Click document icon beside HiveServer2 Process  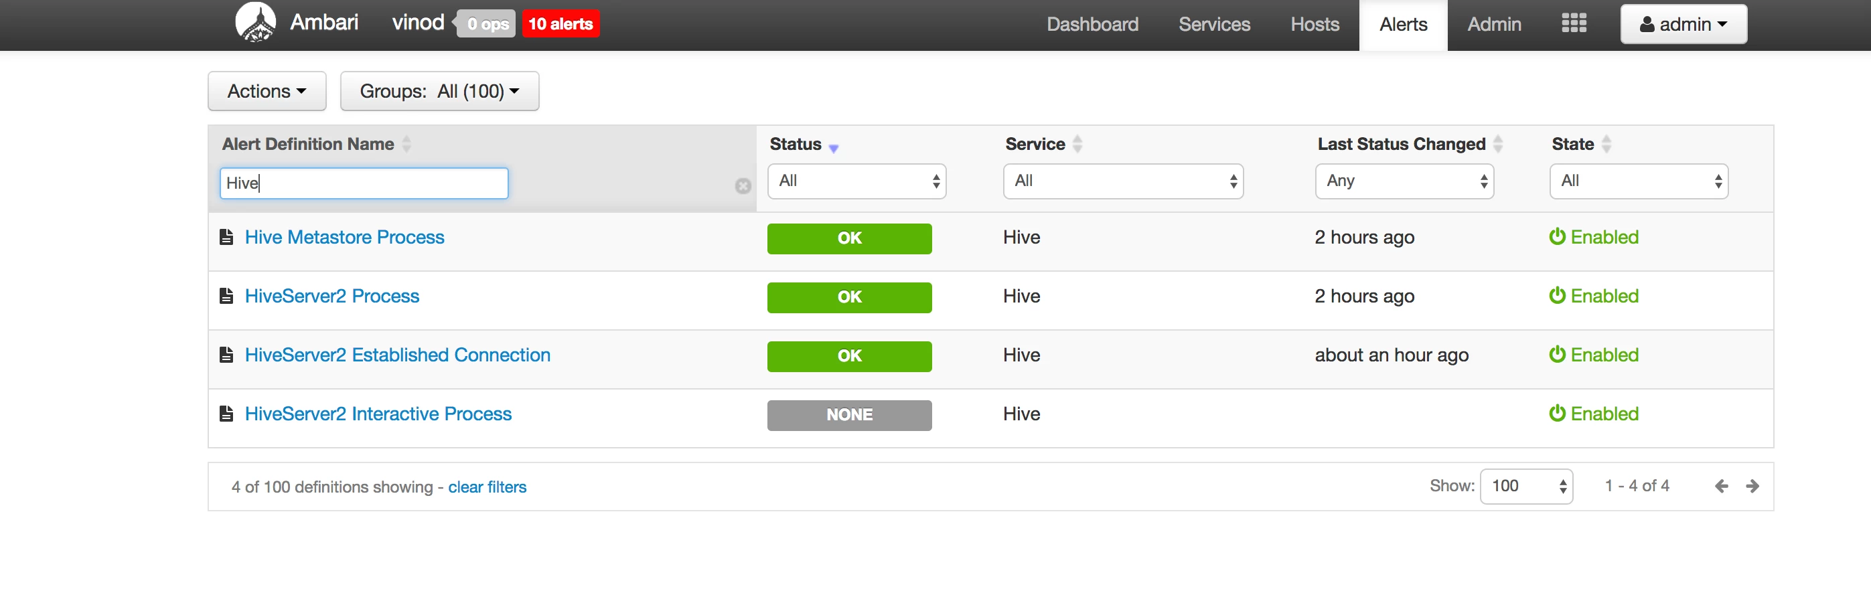click(x=226, y=296)
